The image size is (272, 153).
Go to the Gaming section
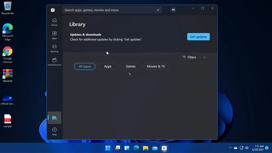click(x=54, y=48)
